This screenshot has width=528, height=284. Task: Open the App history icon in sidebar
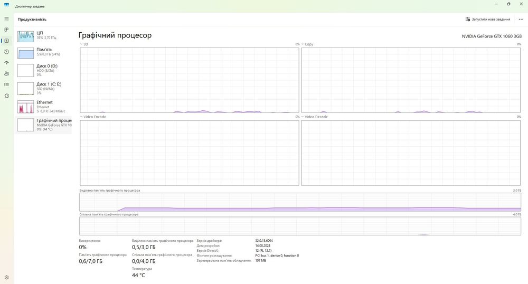6,52
